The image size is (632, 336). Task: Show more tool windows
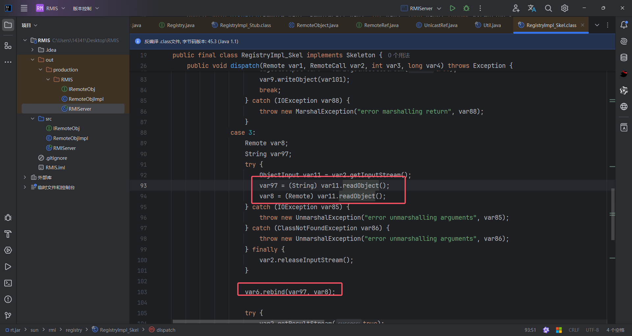8,62
